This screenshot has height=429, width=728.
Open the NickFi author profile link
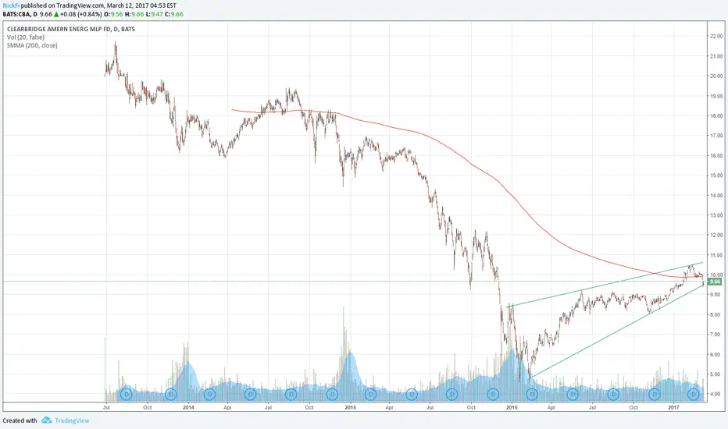(11, 5)
